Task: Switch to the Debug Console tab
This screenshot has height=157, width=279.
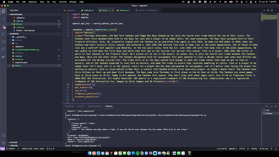Action: click(94, 106)
